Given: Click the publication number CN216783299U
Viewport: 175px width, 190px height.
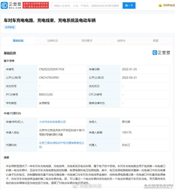Looking at the screenshot, I should (49, 78).
